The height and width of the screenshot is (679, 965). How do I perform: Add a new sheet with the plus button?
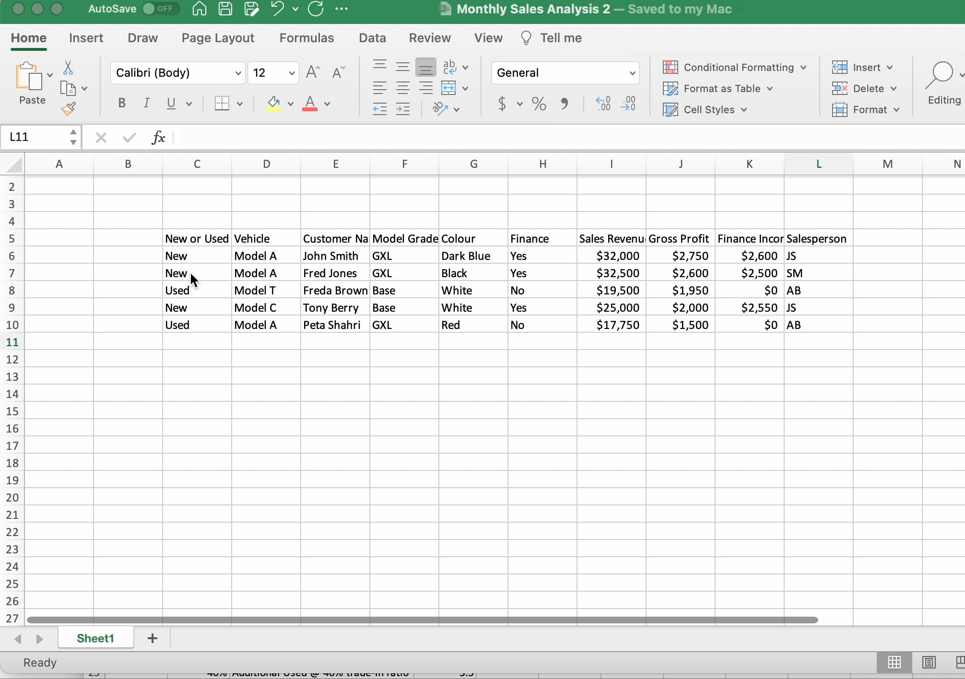(152, 638)
